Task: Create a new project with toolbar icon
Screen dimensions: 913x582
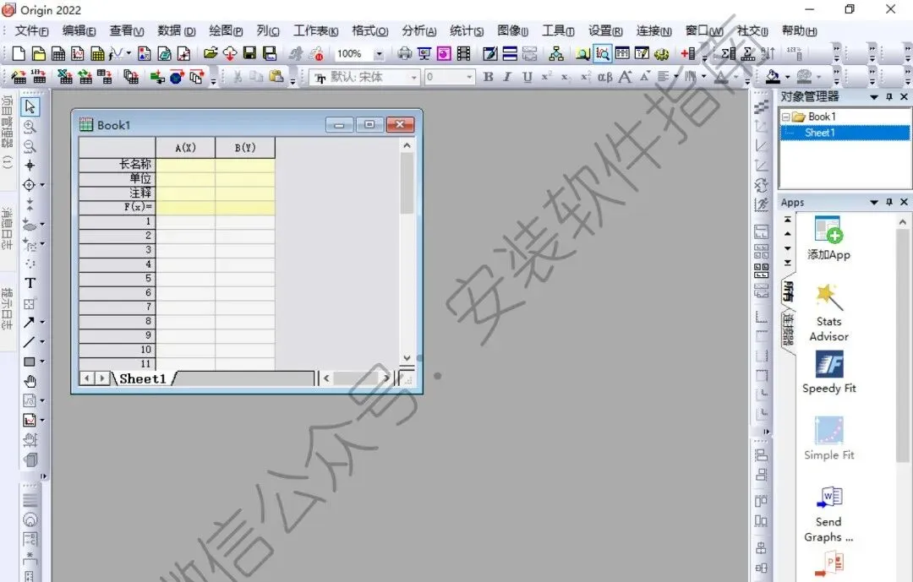Action: 19,54
